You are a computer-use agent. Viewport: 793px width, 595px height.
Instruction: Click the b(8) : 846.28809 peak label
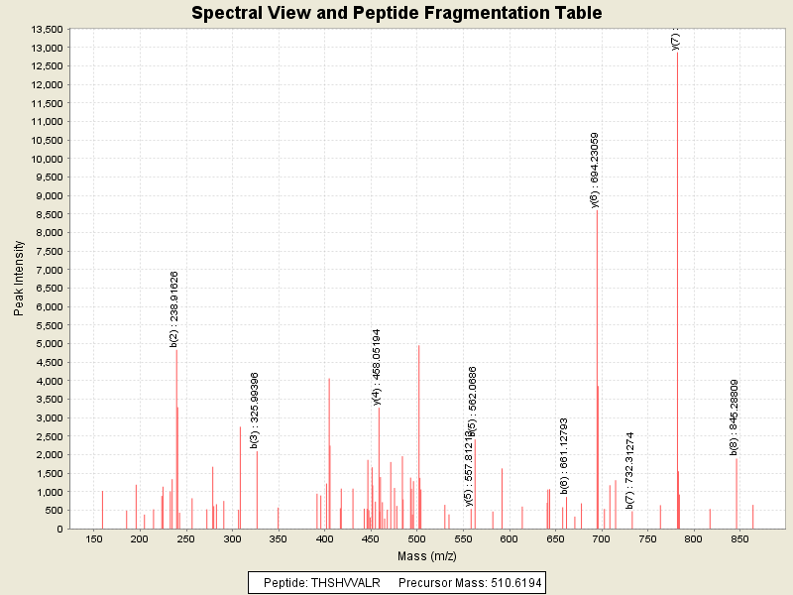pyautogui.click(x=735, y=417)
